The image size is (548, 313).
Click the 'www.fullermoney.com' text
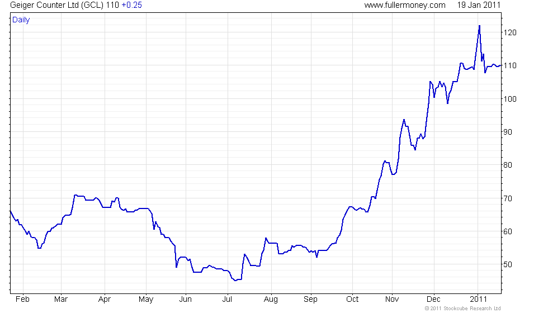pos(405,5)
